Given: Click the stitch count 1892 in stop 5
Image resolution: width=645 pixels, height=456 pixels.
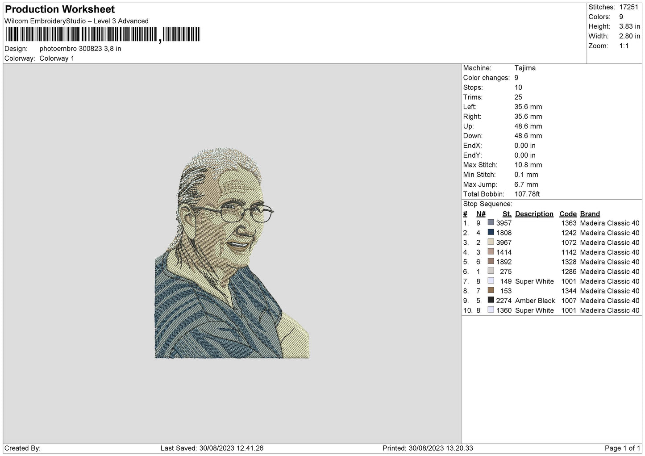Looking at the screenshot, I should point(504,262).
